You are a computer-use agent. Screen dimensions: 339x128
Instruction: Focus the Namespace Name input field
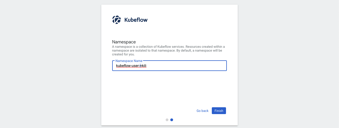169,66
